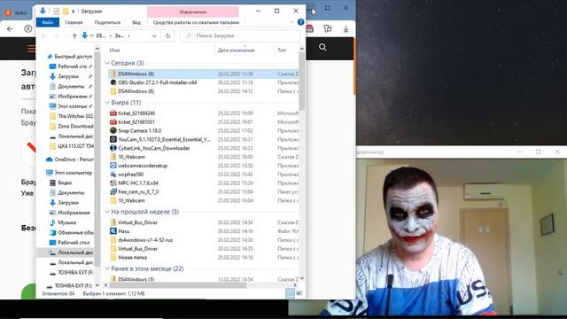
Task: Open the page hamburger menu in browser
Action: point(32,48)
